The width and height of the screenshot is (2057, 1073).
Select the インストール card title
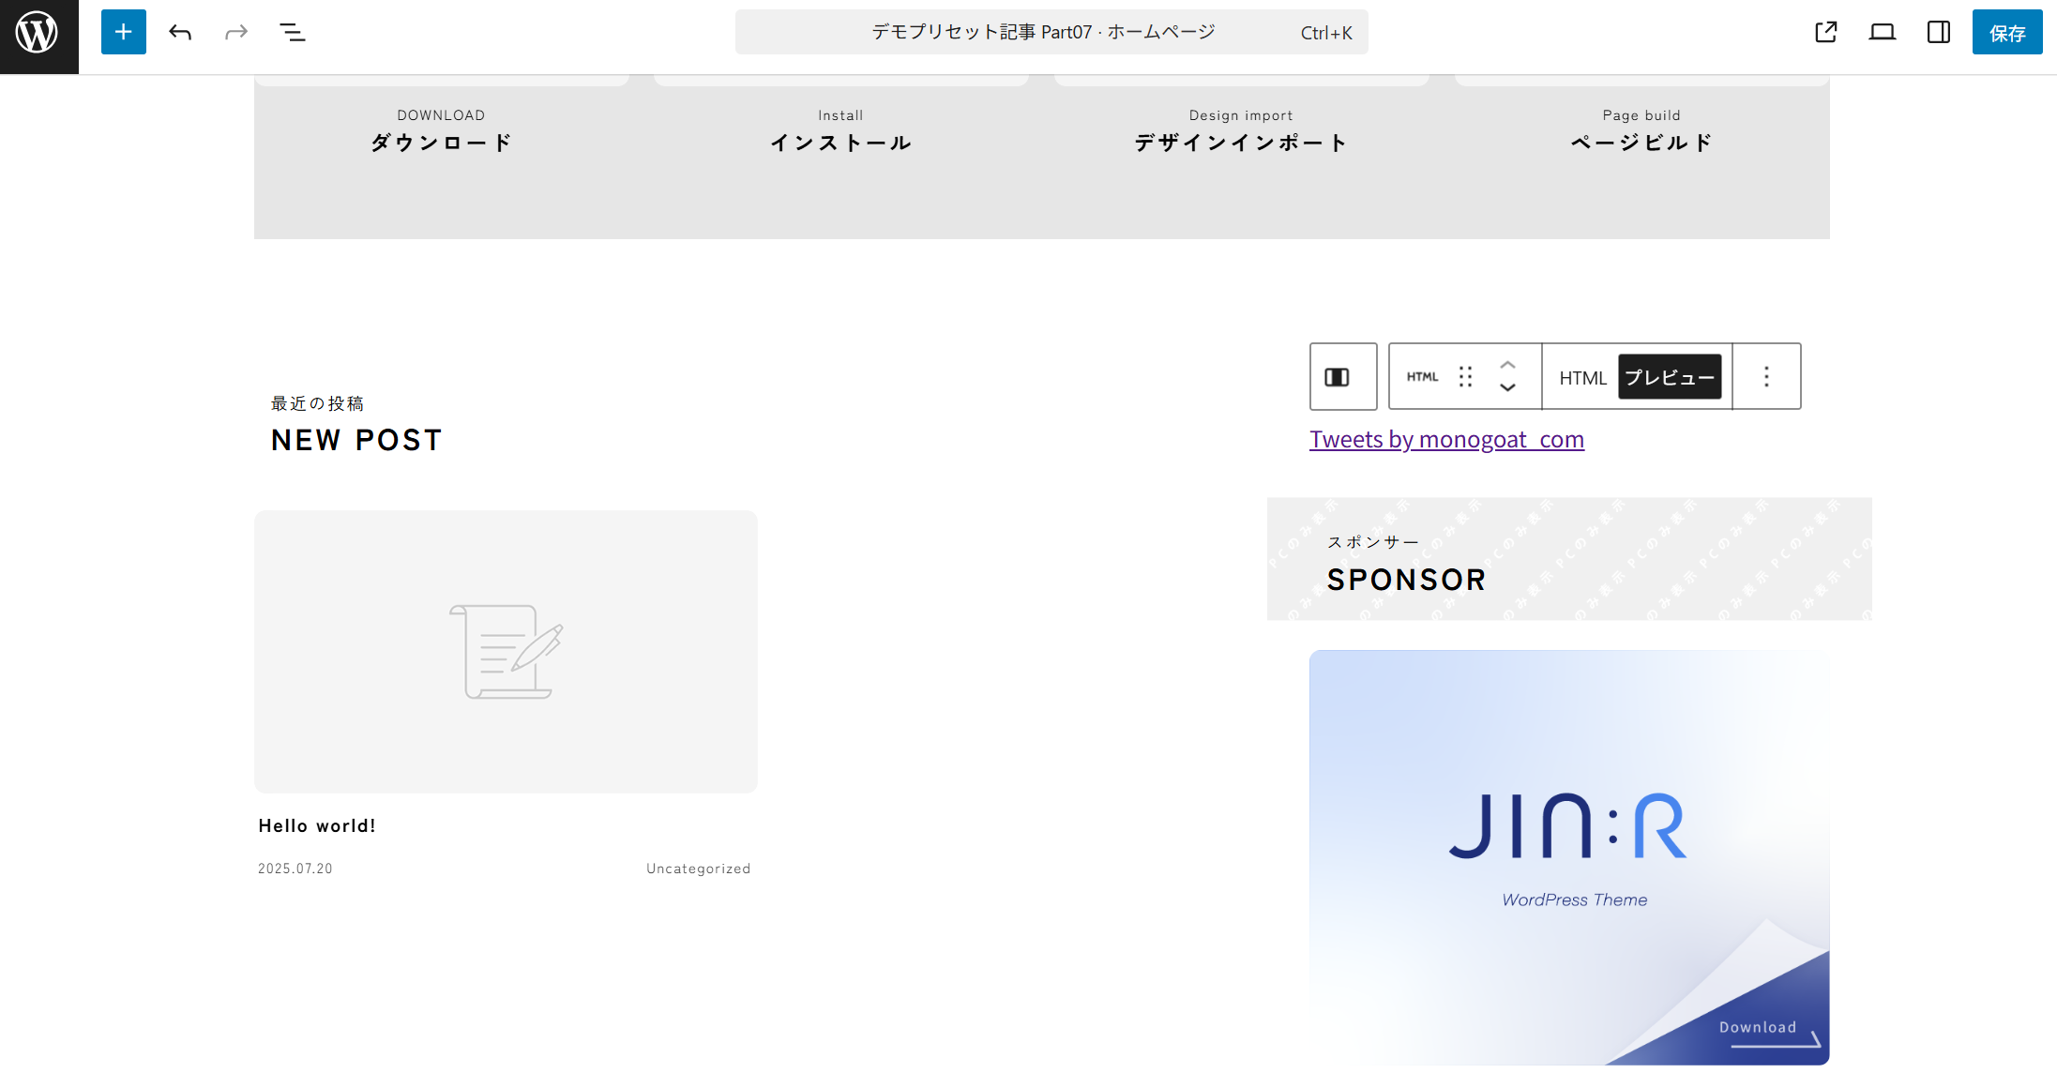tap(840, 143)
